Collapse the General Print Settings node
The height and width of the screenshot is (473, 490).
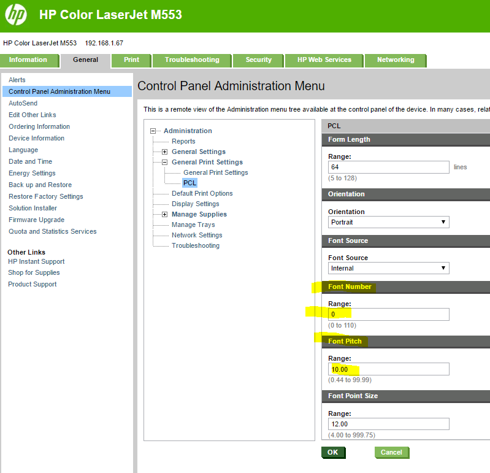[164, 163]
